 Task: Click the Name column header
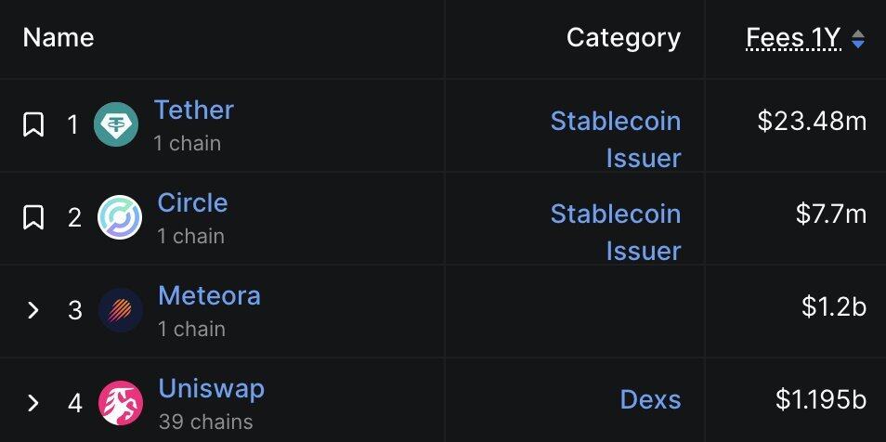point(59,38)
